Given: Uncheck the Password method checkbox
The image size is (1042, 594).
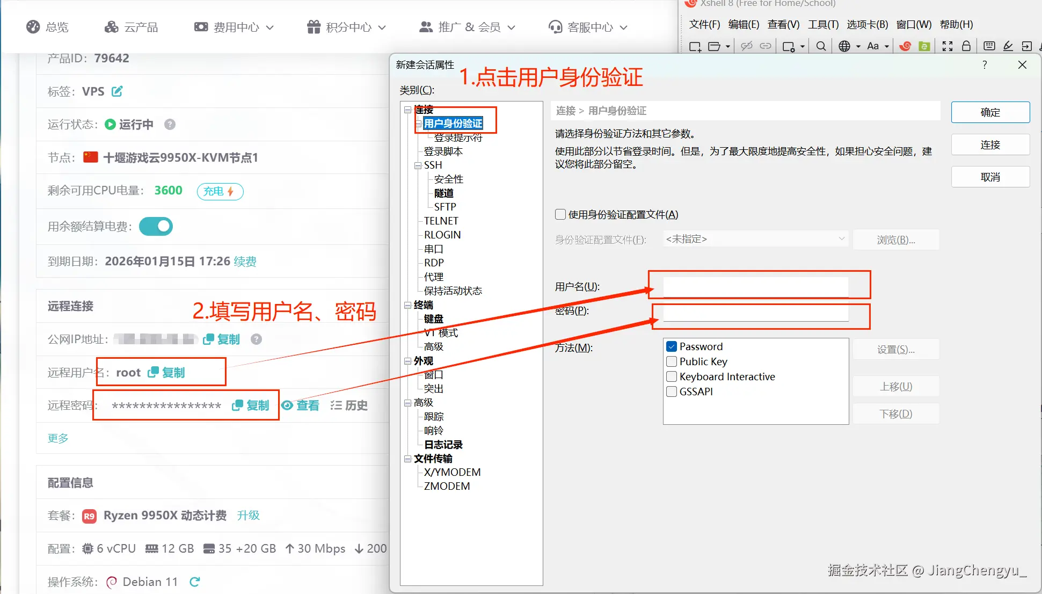Looking at the screenshot, I should (672, 346).
